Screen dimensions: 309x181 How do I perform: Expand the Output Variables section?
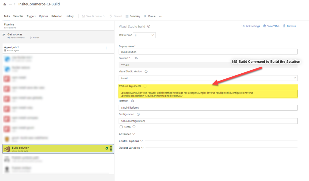[131, 148]
